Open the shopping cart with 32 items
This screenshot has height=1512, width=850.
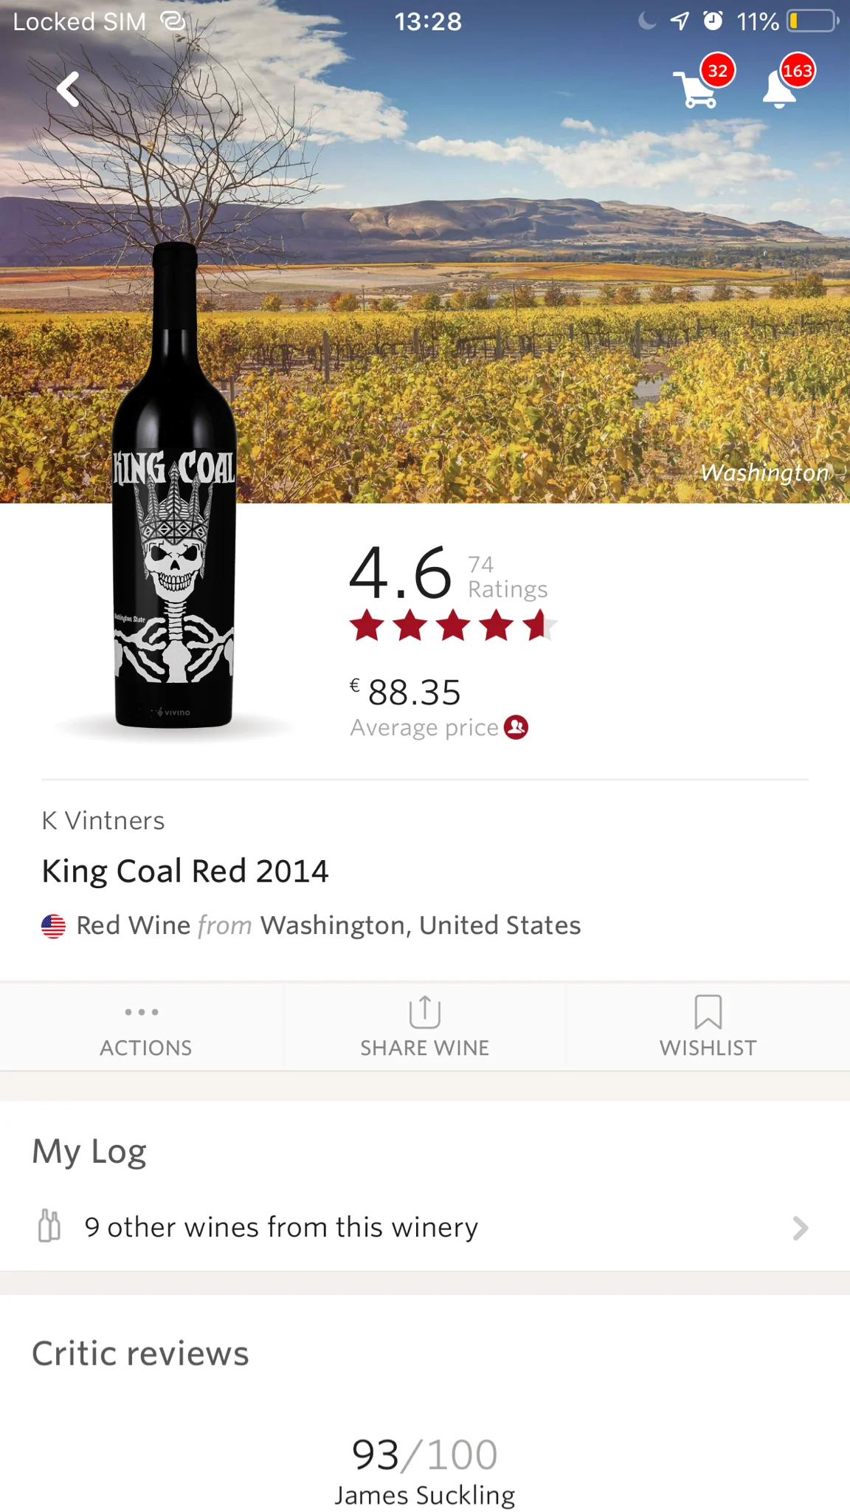tap(703, 81)
